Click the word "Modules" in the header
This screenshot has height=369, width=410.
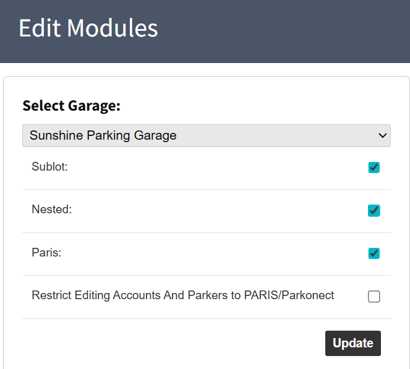[113, 28]
